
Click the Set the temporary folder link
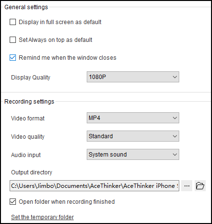pyautogui.click(x=42, y=217)
